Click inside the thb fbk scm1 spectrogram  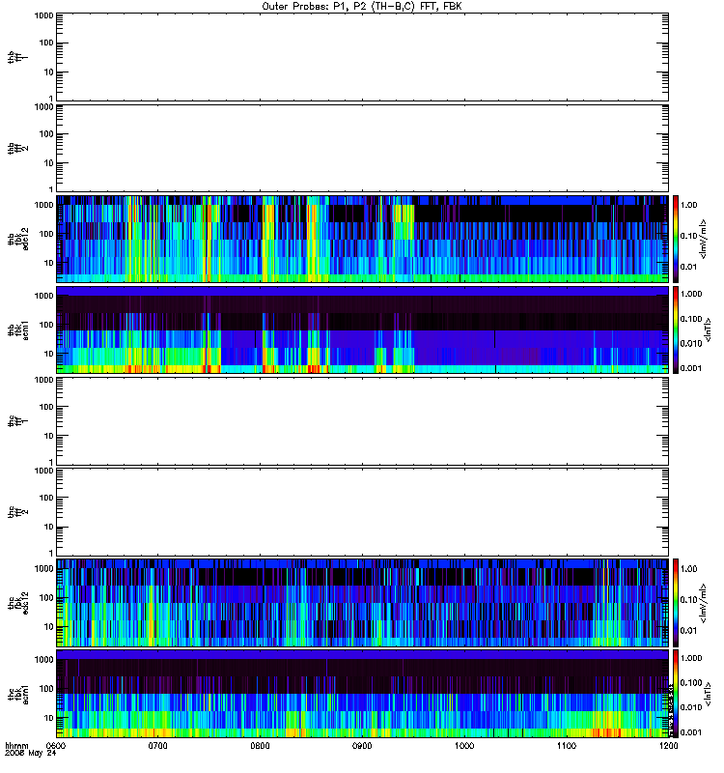[363, 329]
